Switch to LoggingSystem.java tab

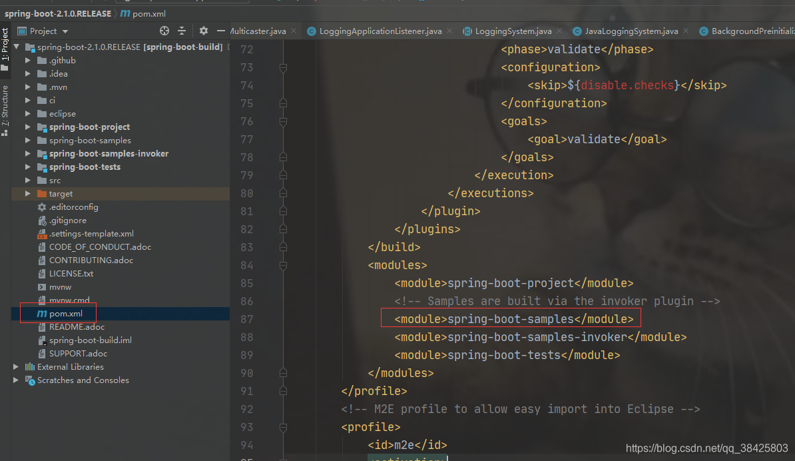513,31
